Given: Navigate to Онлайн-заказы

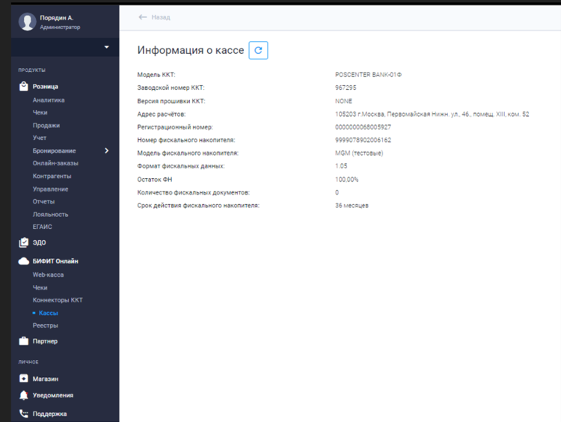Looking at the screenshot, I should coord(55,163).
